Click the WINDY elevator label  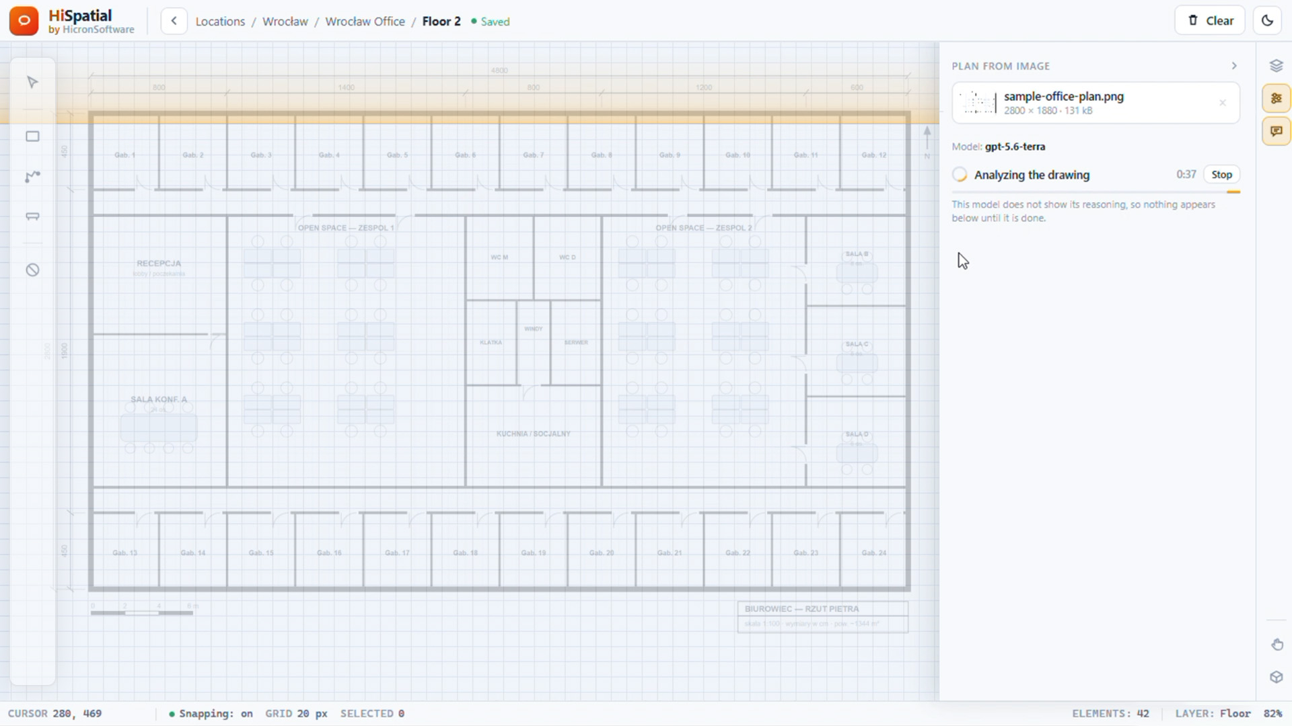[x=533, y=329]
